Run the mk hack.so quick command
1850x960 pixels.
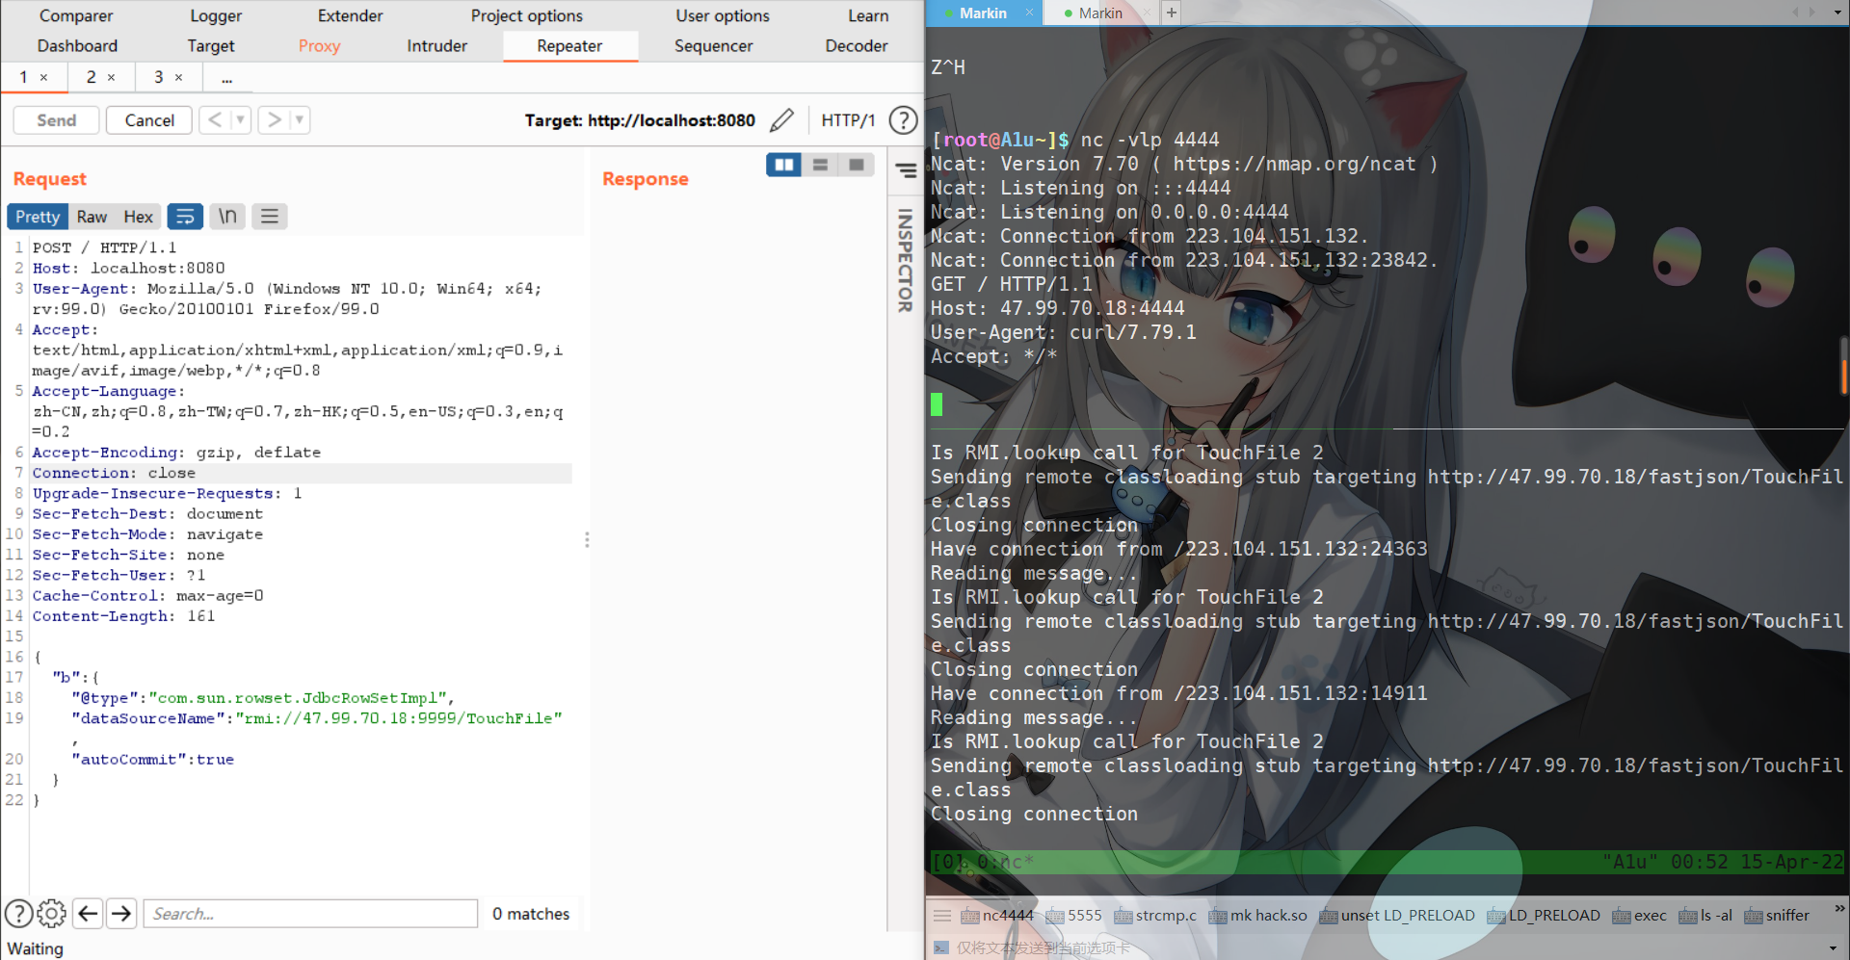(1257, 916)
